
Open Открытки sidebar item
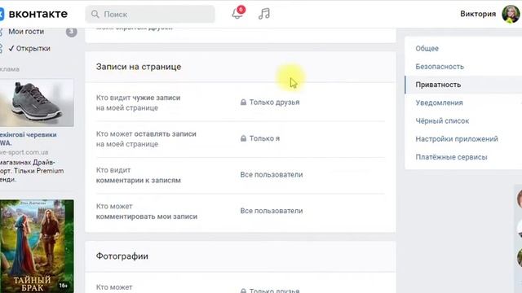(x=29, y=49)
